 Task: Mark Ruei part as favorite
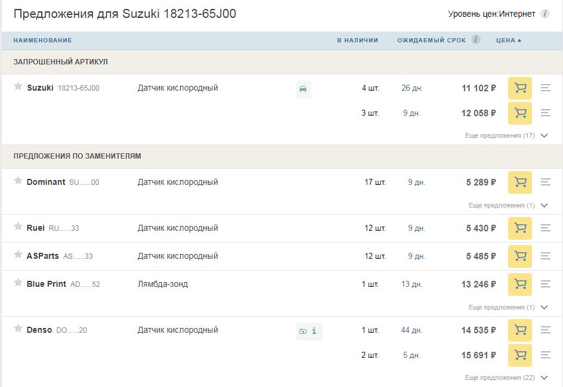[x=18, y=227]
